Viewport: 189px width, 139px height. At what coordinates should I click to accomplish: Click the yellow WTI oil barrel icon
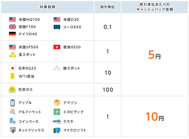(x=12, y=76)
